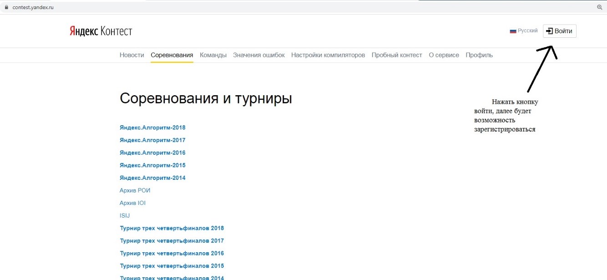This screenshot has width=607, height=280.
Task: Open the Яндекс.Алгоритм-2015 link
Action: [x=152, y=165]
